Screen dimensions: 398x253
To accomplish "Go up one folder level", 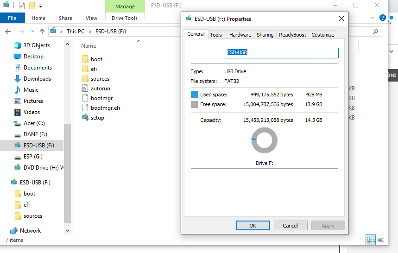I will 42,32.
